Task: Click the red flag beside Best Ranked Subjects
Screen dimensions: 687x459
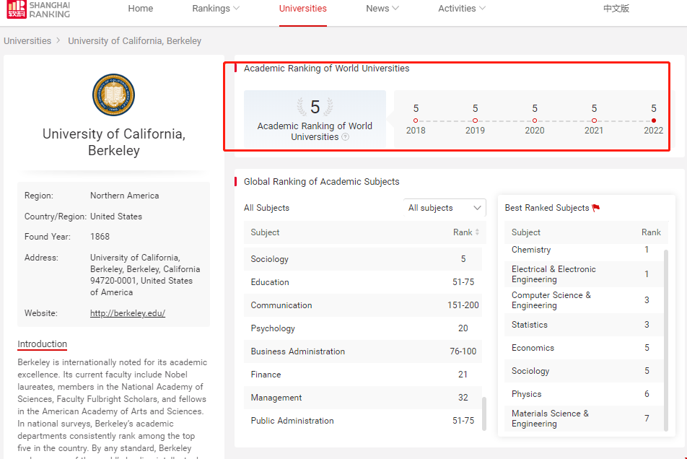Action: point(595,208)
